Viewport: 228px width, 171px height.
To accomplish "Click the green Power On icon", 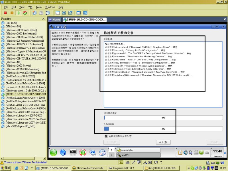I will 19,13.
